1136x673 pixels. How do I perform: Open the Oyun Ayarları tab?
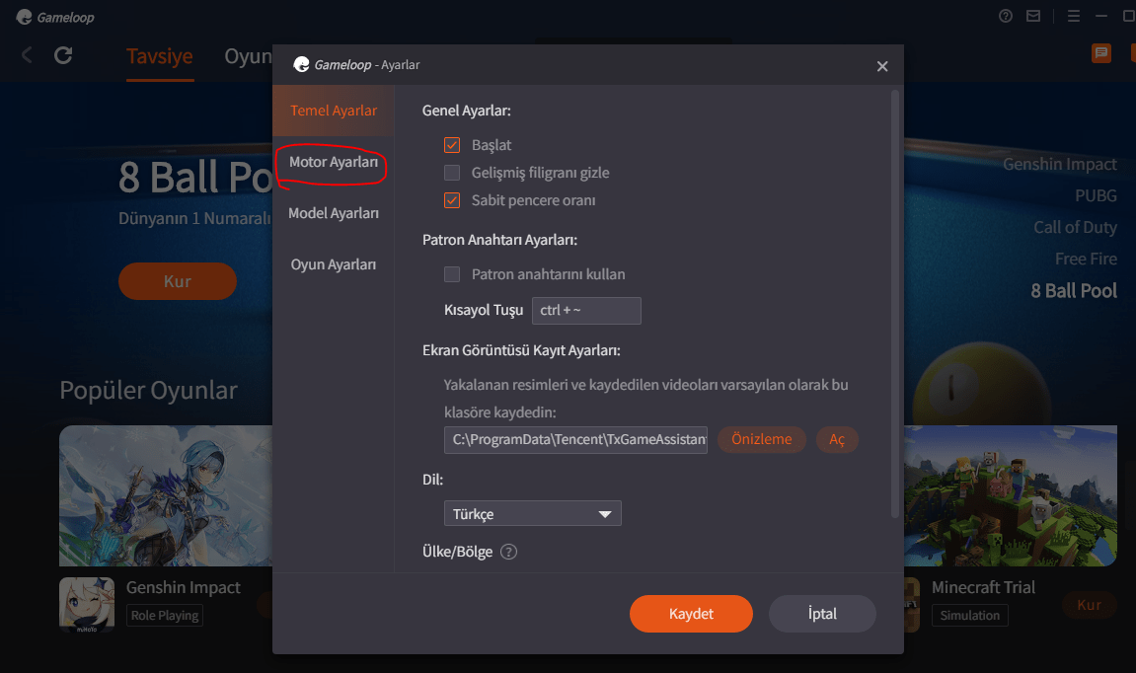tap(334, 264)
